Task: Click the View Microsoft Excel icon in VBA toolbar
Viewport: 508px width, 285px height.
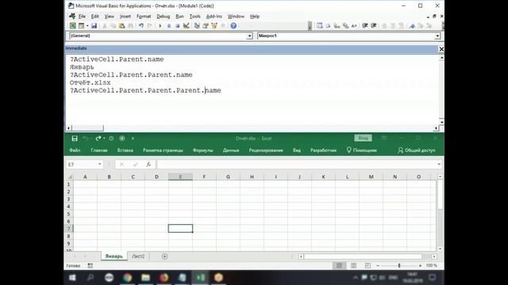Action: (x=73, y=26)
